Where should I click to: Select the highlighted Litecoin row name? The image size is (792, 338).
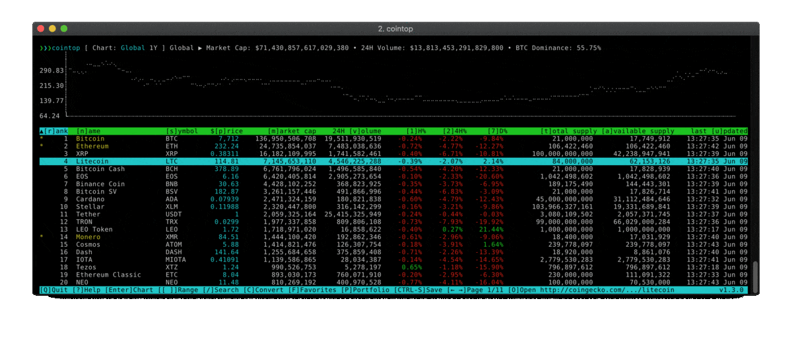tap(92, 161)
